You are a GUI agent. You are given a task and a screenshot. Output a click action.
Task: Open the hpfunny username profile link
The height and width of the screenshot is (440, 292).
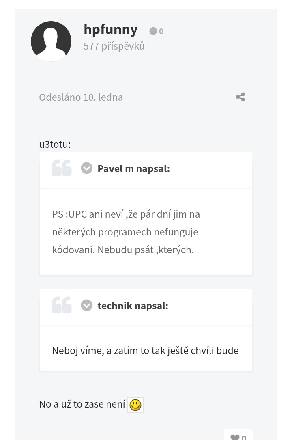pyautogui.click(x=110, y=29)
